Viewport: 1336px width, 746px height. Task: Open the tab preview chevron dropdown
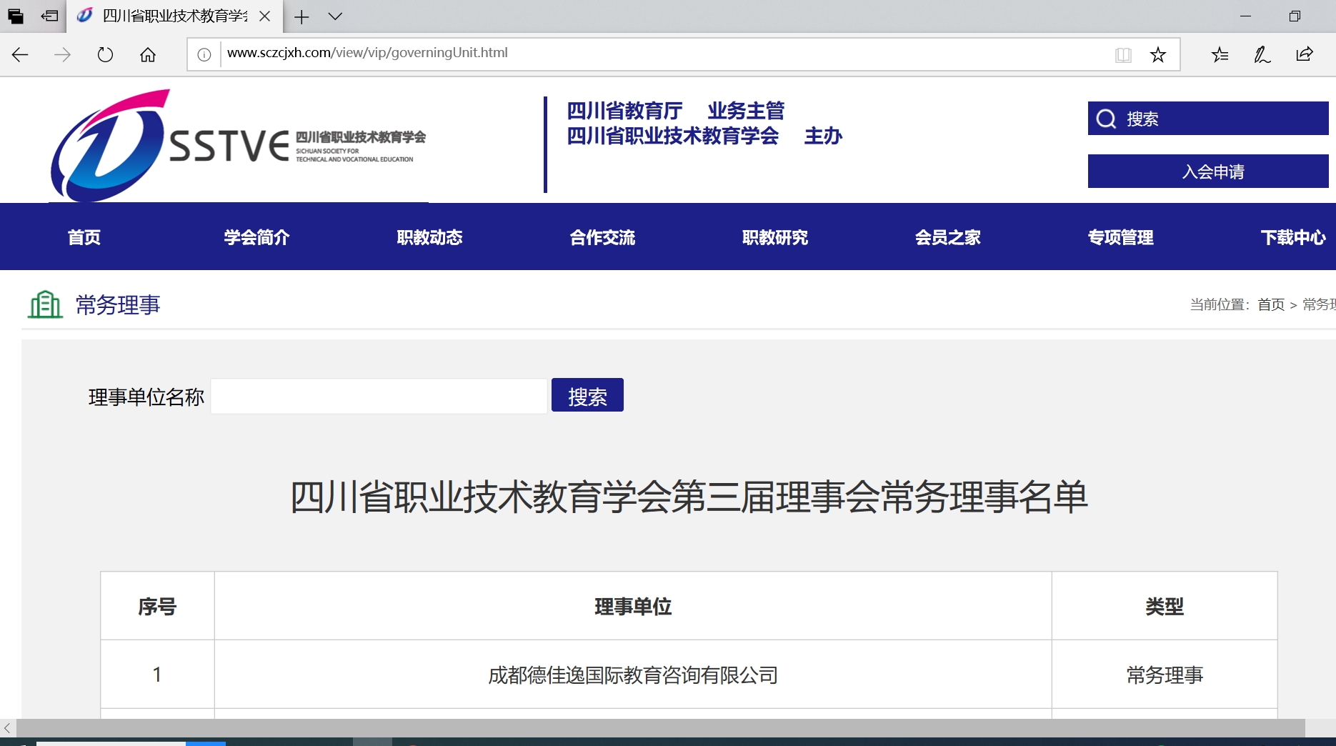coord(334,16)
